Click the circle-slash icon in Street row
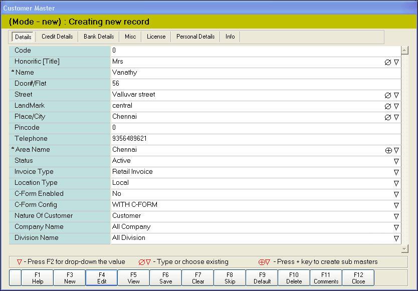 click(387, 95)
